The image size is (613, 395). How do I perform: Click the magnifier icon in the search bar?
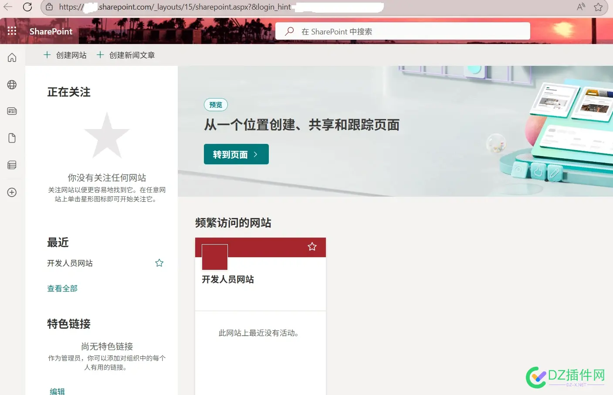tap(289, 31)
